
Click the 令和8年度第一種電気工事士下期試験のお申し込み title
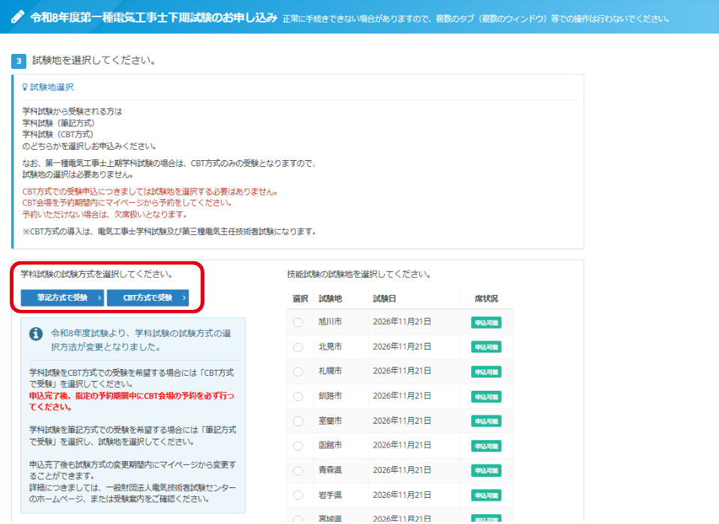154,17
